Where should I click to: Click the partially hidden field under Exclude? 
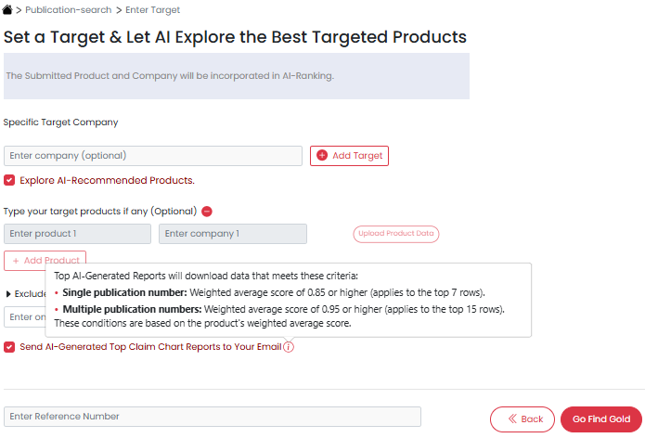point(25,317)
